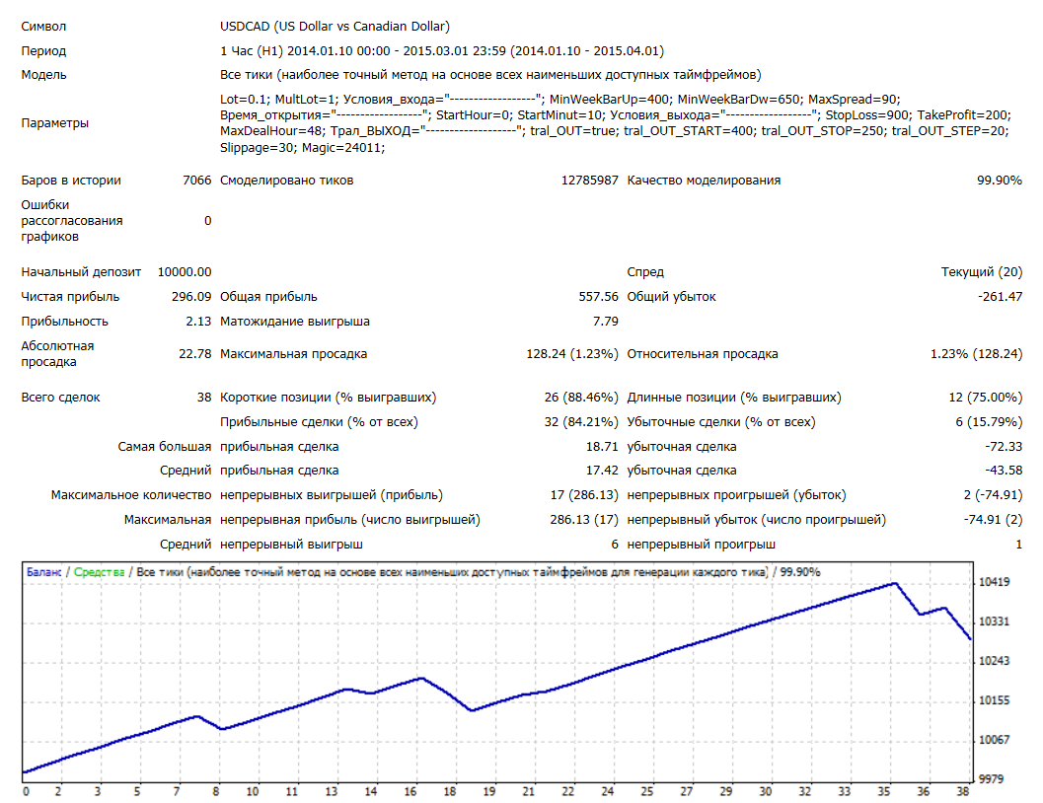
Task: Select the trade number 19 on the chart's bottom axis
Action: (488, 792)
